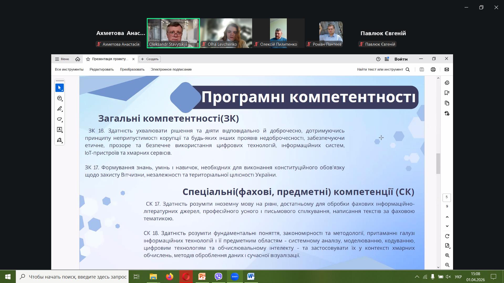Image resolution: width=504 pixels, height=283 pixels.
Task: Select the text box tool
Action: pyautogui.click(x=60, y=130)
